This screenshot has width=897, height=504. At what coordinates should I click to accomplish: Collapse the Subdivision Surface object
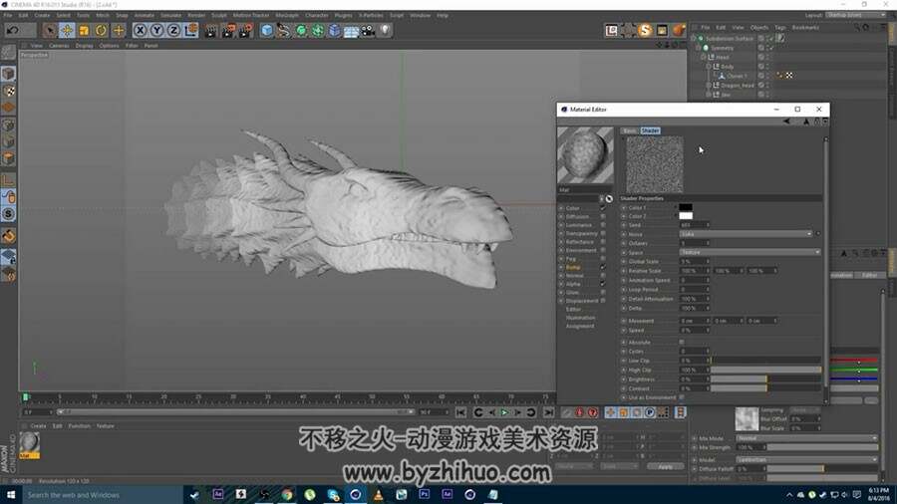point(694,38)
